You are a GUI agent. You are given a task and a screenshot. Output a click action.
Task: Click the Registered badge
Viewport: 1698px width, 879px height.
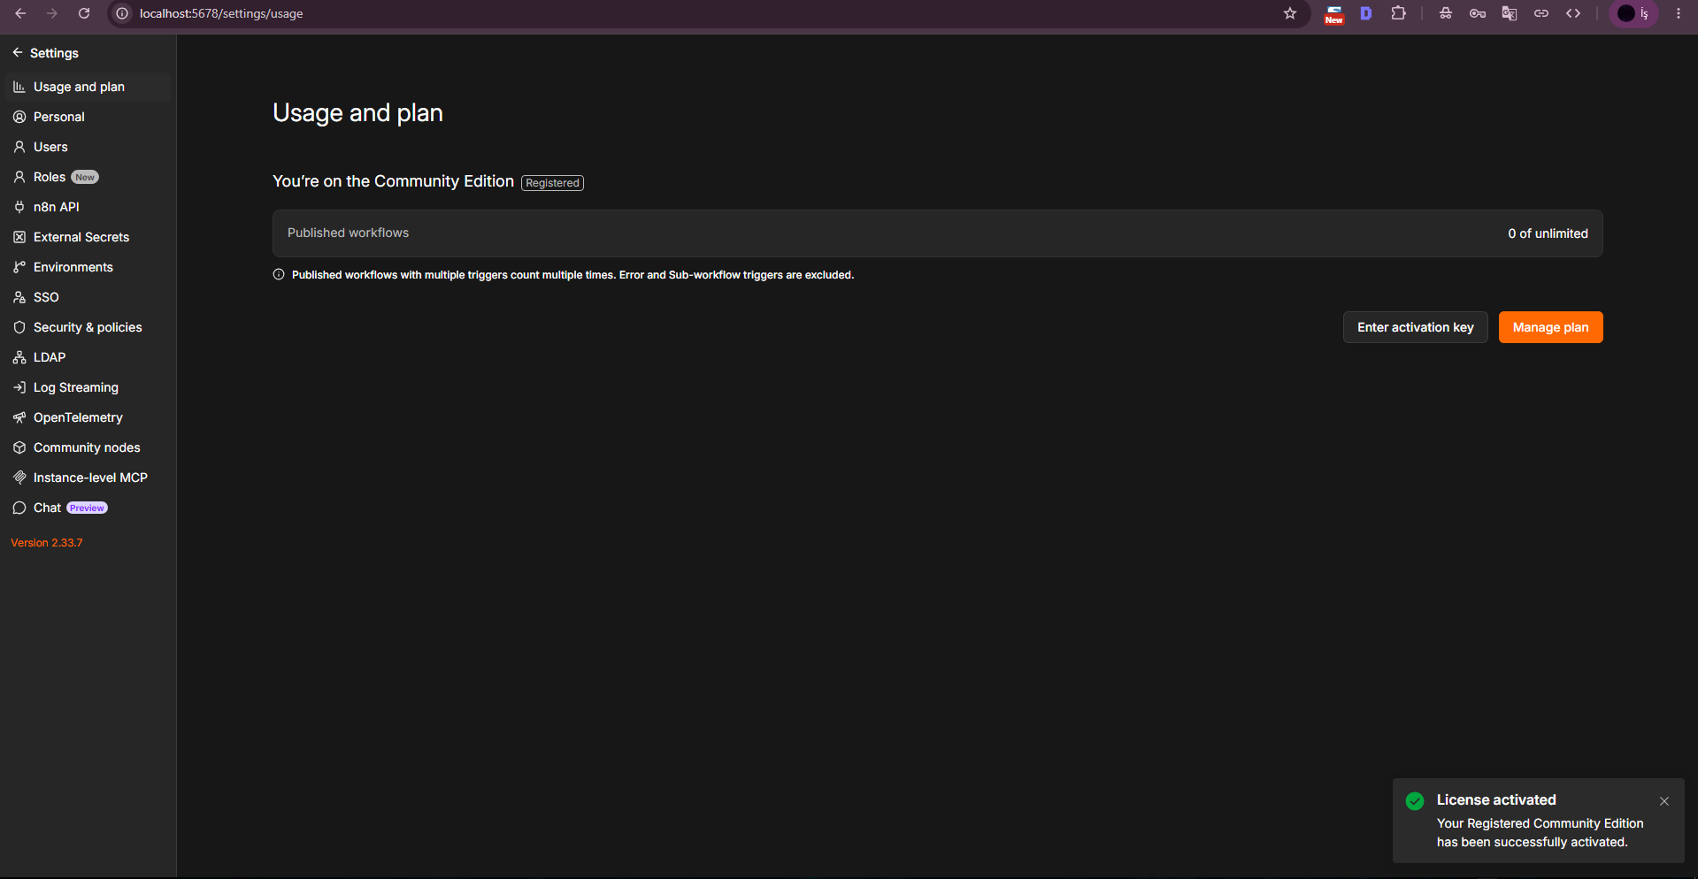(552, 183)
